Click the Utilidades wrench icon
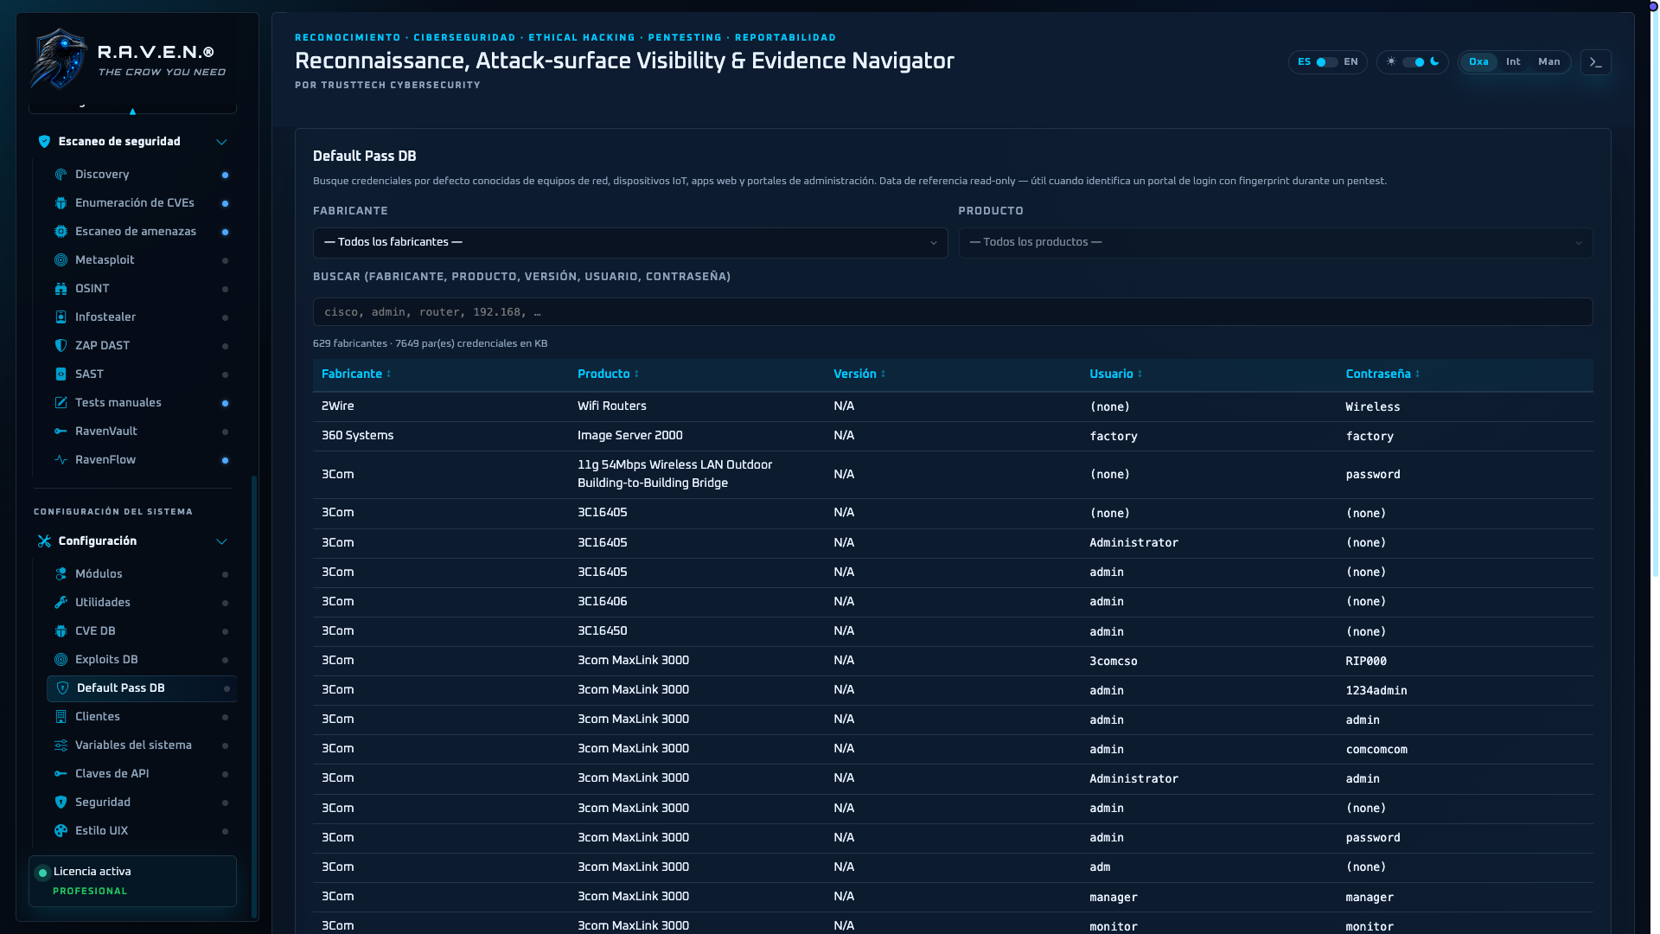The height and width of the screenshot is (934, 1660). (x=61, y=603)
